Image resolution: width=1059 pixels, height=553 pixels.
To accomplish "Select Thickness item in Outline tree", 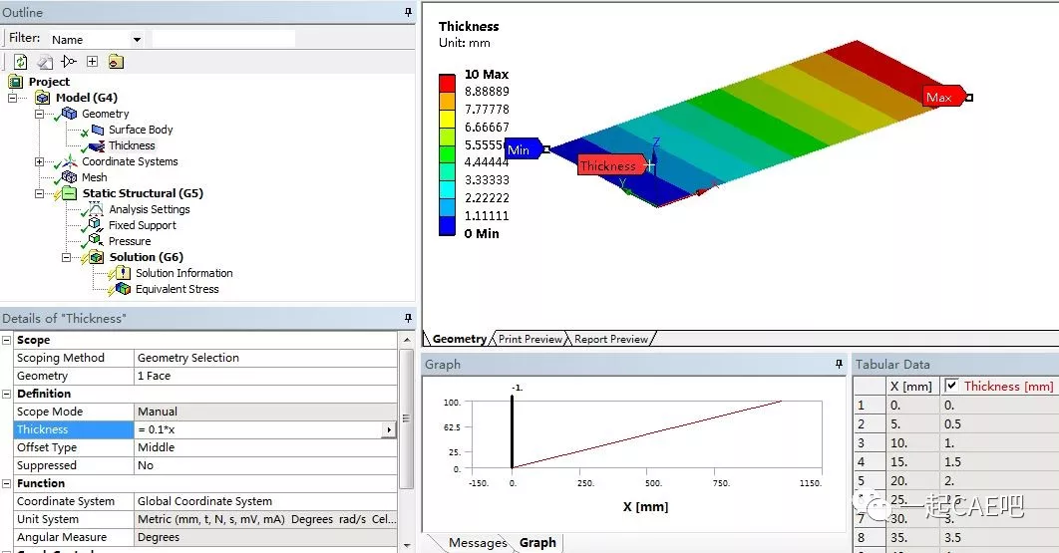I will coord(132,145).
